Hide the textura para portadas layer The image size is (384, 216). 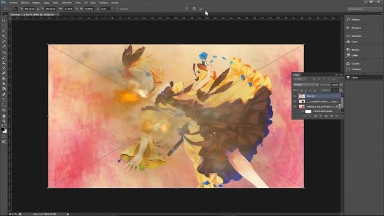point(295,107)
